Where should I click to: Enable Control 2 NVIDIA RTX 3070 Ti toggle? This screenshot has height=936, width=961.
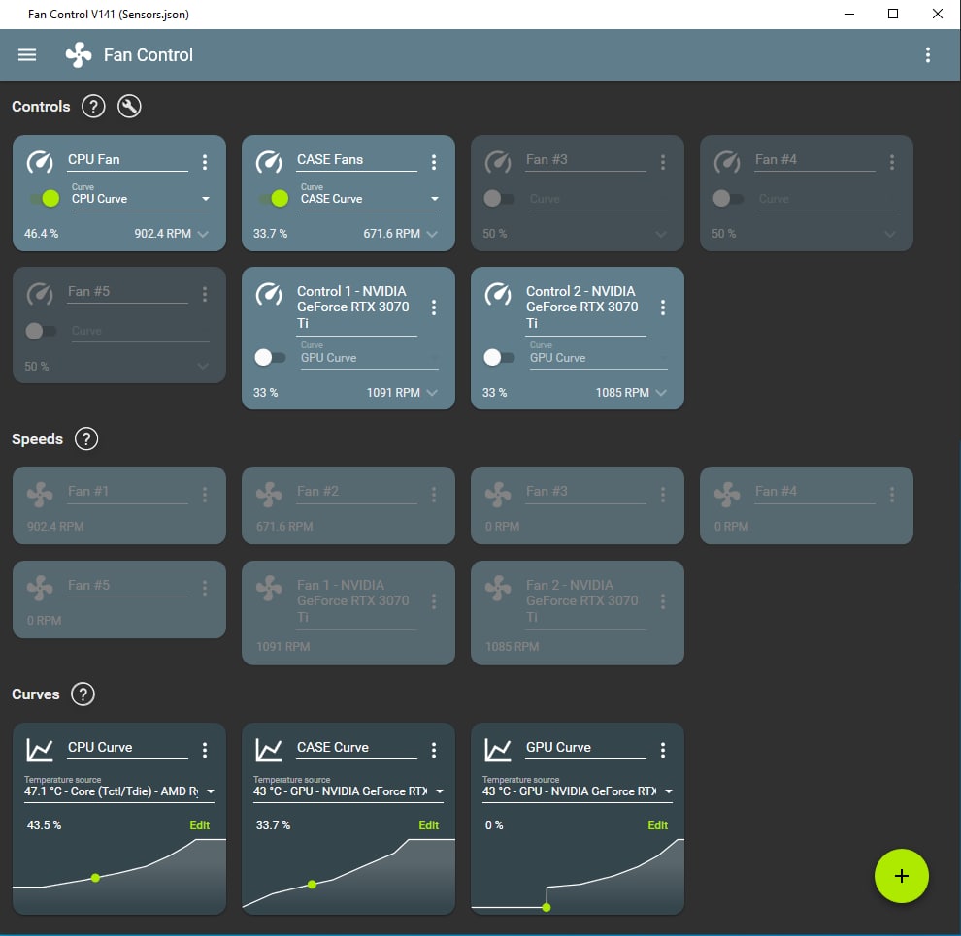click(x=499, y=357)
